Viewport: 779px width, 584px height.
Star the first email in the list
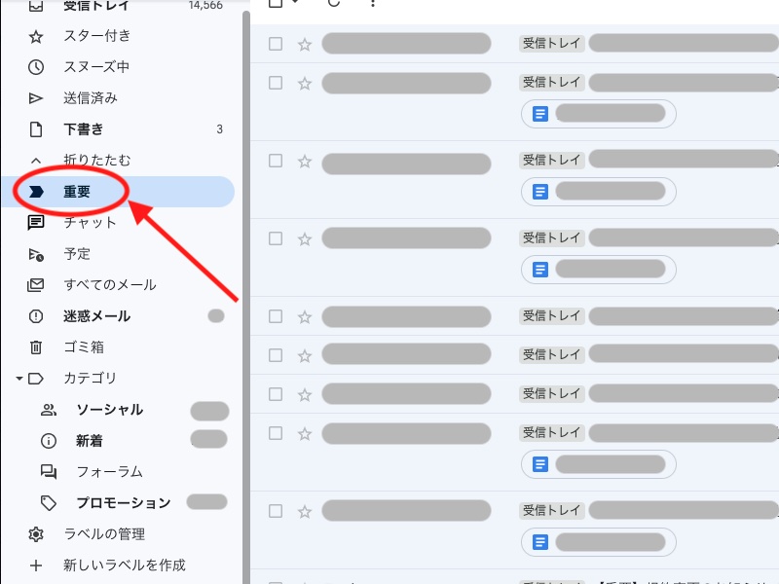(305, 43)
